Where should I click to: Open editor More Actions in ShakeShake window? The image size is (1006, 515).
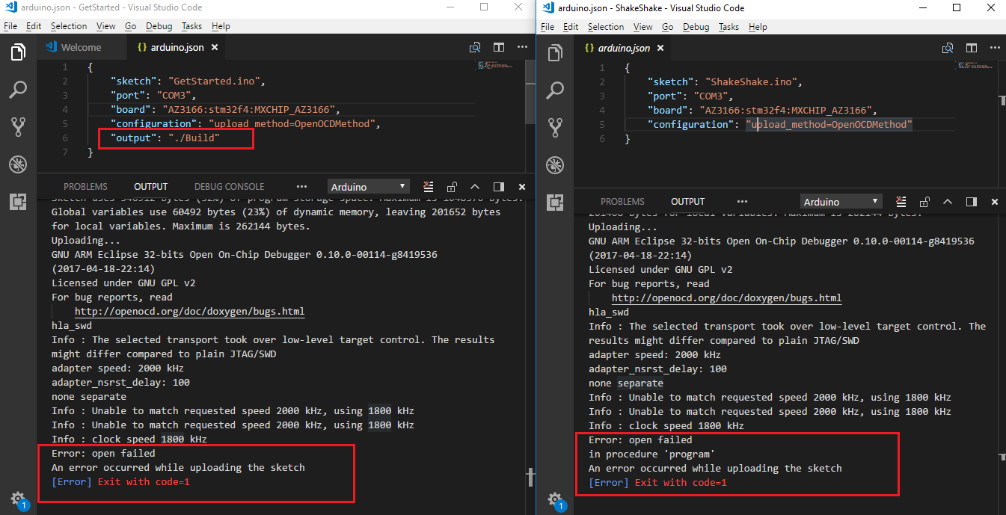(994, 48)
